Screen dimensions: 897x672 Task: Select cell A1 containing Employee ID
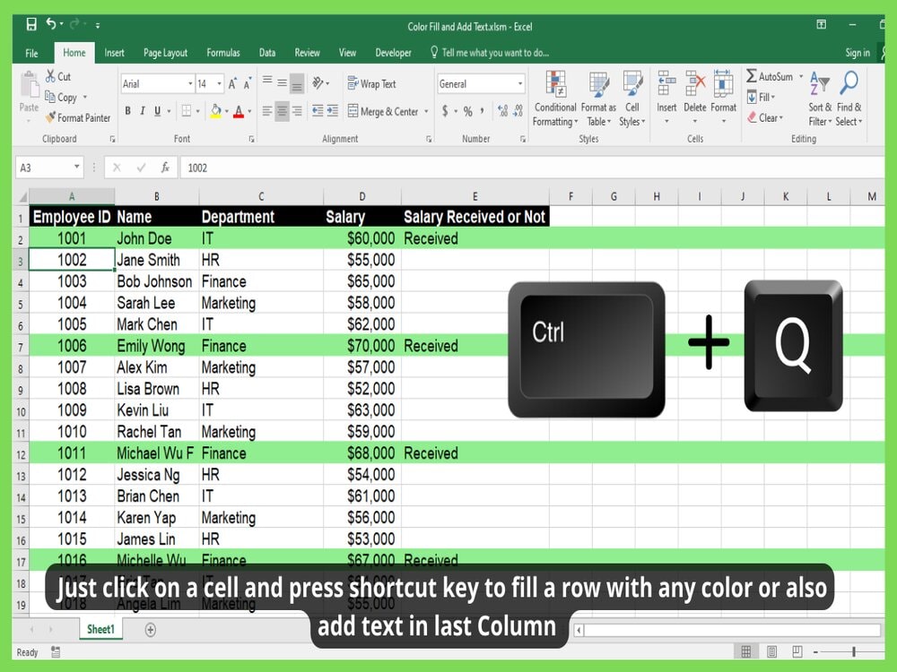click(x=71, y=216)
